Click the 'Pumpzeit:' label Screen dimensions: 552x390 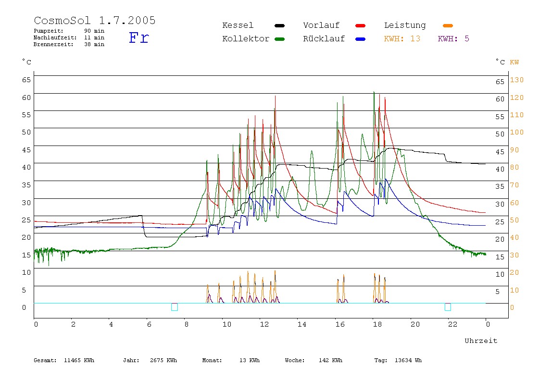pos(49,31)
